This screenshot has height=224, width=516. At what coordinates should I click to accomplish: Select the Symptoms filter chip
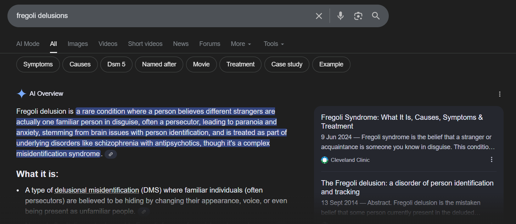(x=38, y=64)
